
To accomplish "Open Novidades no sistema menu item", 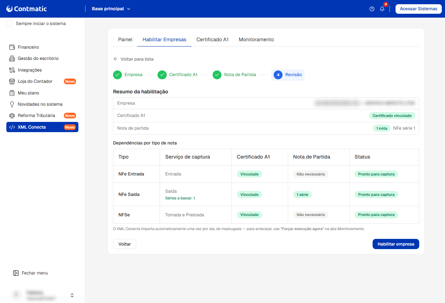I will pyautogui.click(x=42, y=104).
